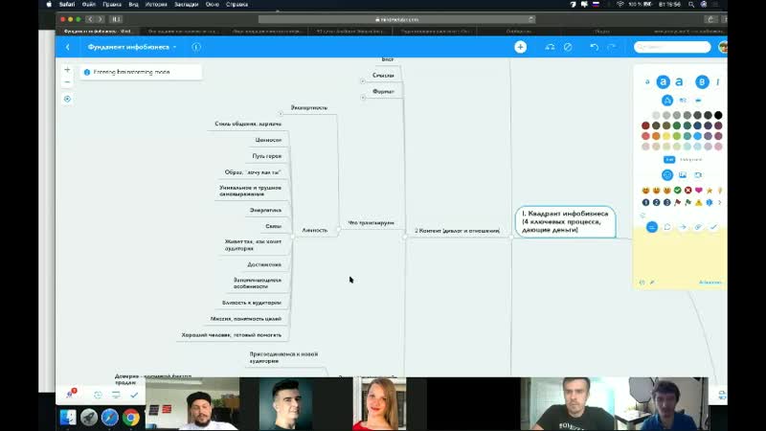The width and height of the screenshot is (766, 431).
Task: Insert the yellow warning triangle icon
Action: coord(699,202)
